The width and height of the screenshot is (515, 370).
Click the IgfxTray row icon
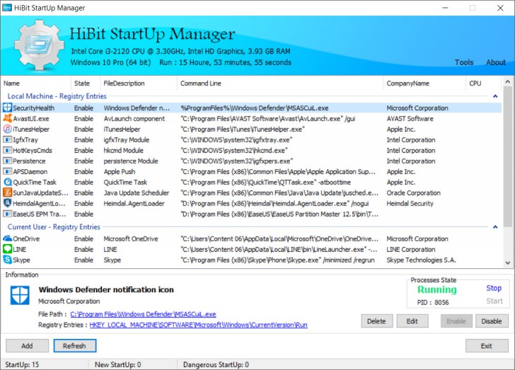[x=7, y=139]
